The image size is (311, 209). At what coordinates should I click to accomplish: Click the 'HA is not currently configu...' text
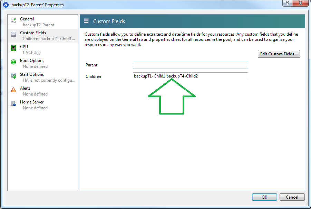49,80
